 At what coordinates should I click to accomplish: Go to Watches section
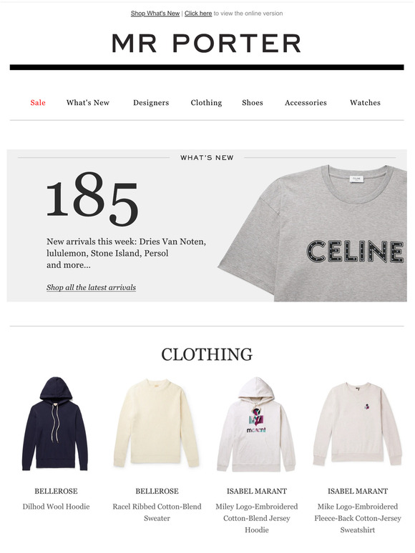tap(365, 103)
